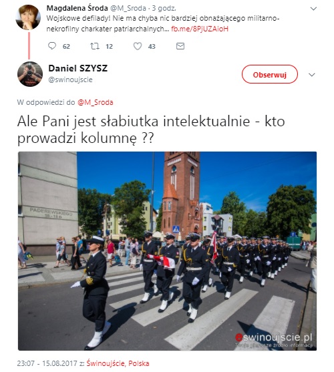Follow Daniel SZYSZ with the Obserwuj button
Viewport: 334px width, 372px height.
click(x=270, y=74)
